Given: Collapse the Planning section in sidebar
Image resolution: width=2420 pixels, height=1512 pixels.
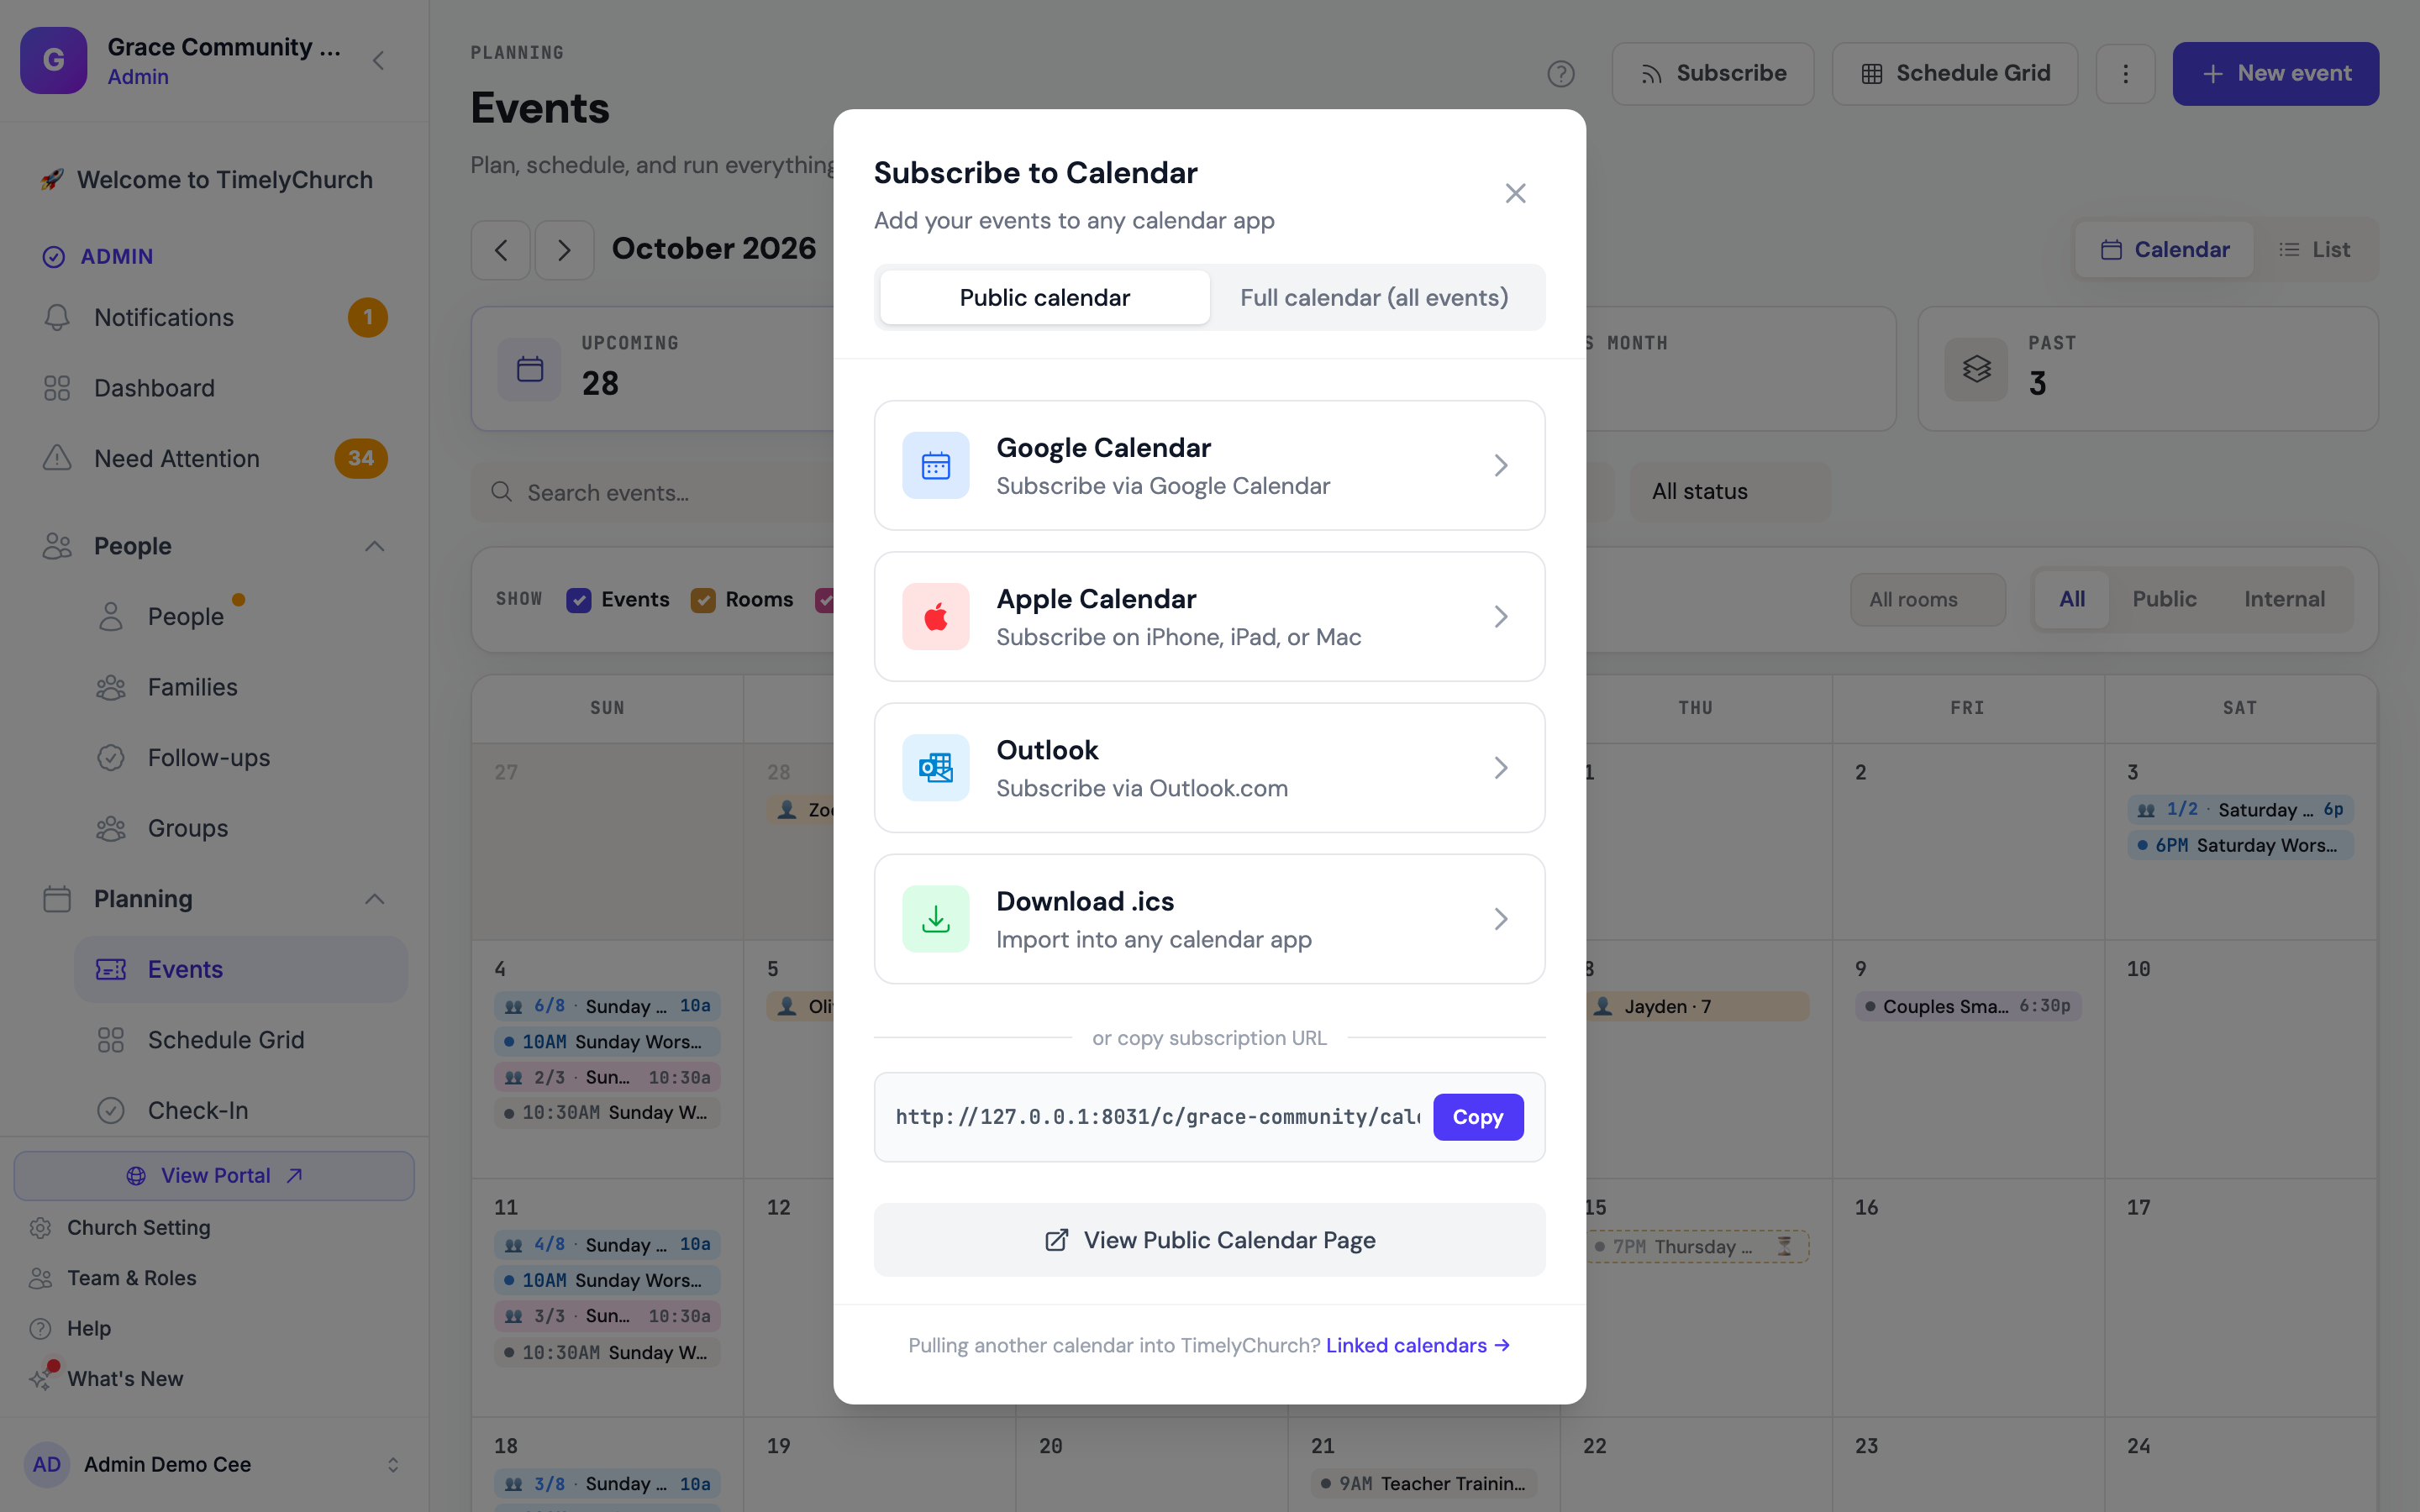Looking at the screenshot, I should pyautogui.click(x=374, y=899).
